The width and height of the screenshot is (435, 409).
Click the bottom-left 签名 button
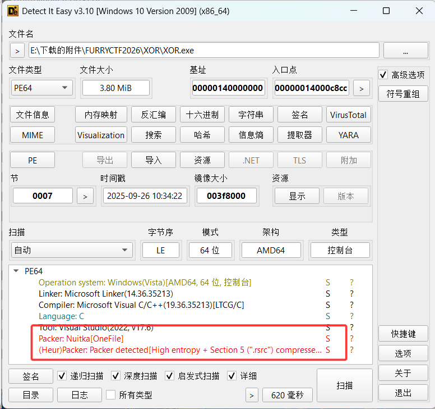coord(31,376)
